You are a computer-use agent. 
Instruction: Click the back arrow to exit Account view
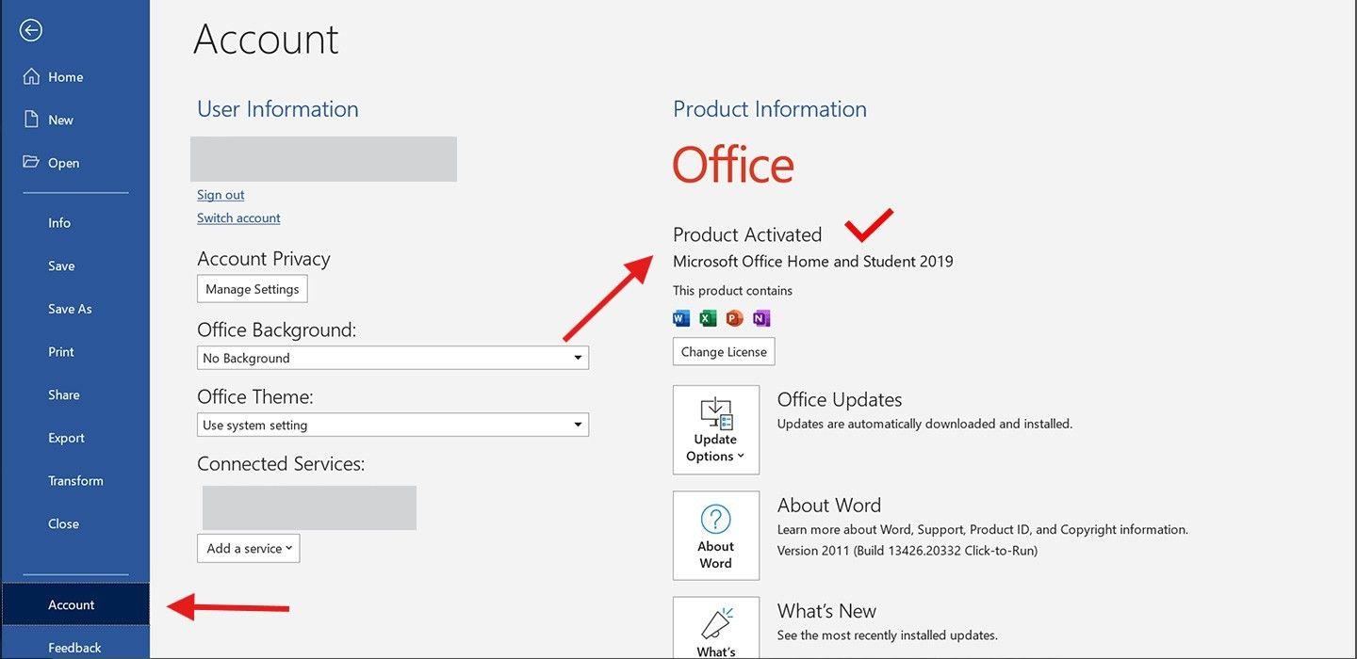click(30, 29)
